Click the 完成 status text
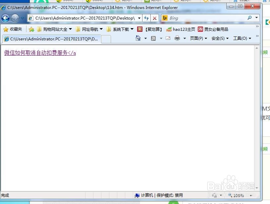Image resolution: width=270 pixels, height=204 pixels. click(x=5, y=195)
